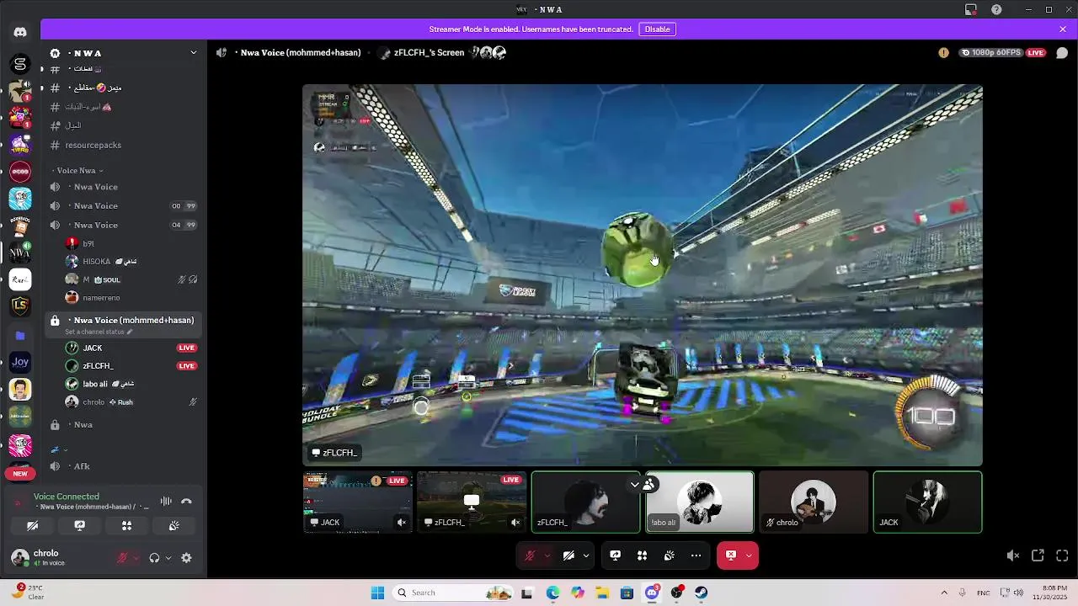Watch JACK's live stream thumbnail
Viewport: 1078px width, 606px height.
tap(358, 502)
